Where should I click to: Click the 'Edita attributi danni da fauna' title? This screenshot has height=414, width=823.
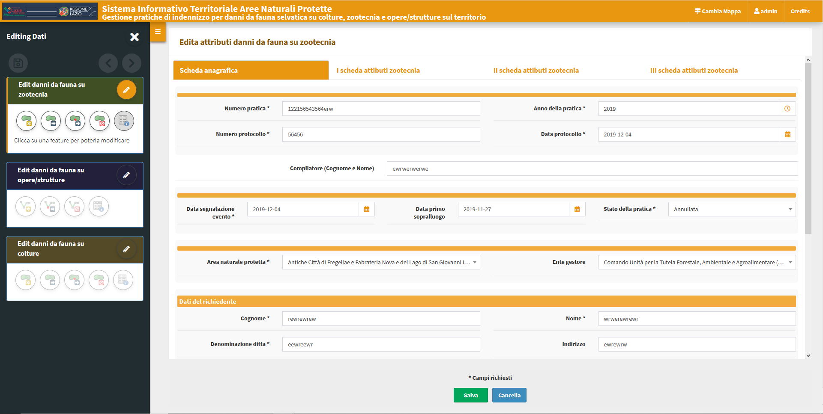(x=257, y=42)
